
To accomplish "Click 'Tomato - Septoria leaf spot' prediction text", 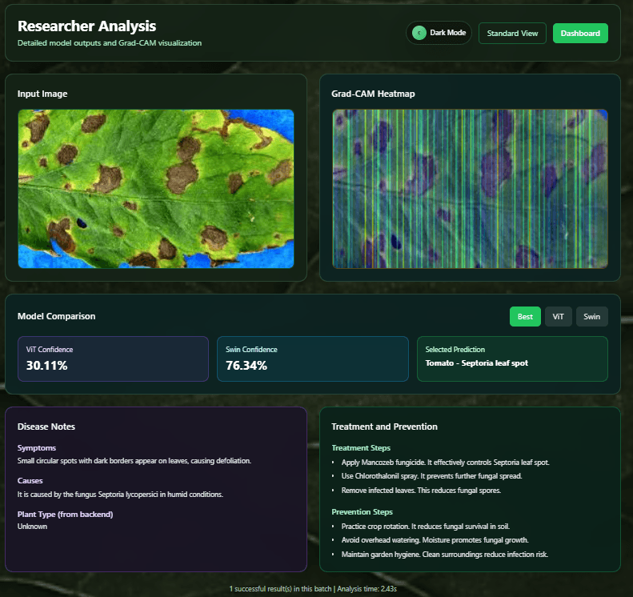I will (477, 363).
